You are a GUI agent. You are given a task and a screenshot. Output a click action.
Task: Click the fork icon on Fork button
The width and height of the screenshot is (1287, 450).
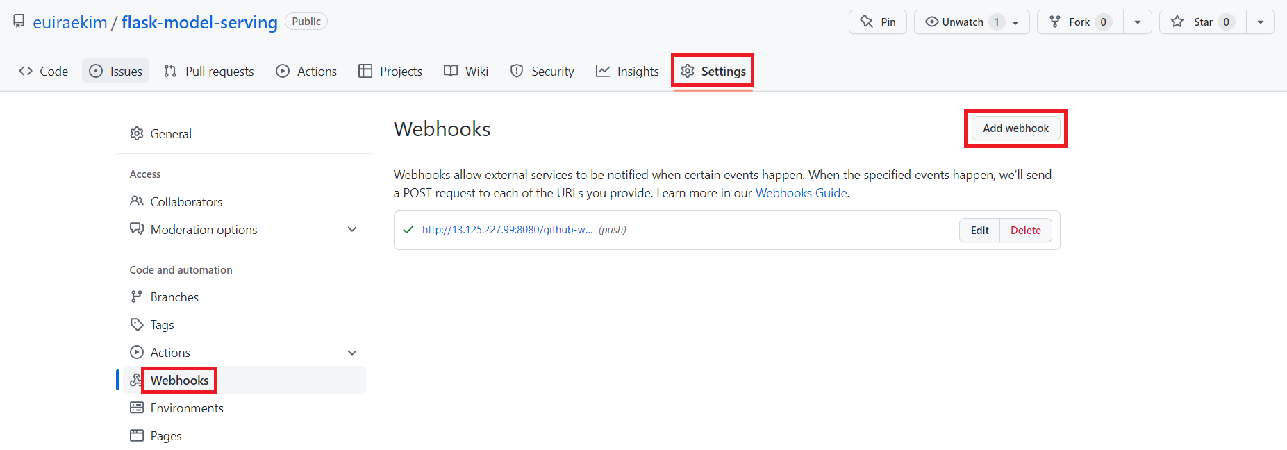click(1055, 22)
